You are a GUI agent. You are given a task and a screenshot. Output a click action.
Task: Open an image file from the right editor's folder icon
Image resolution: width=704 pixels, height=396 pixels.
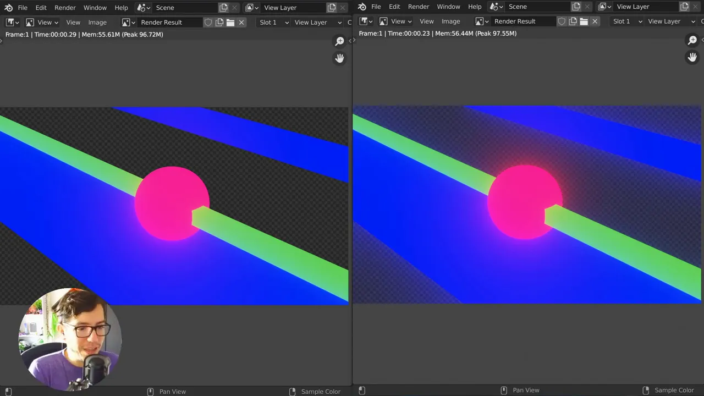584,21
